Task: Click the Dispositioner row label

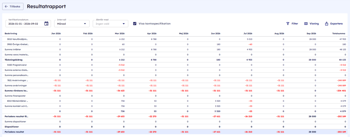Action: click(11, 126)
